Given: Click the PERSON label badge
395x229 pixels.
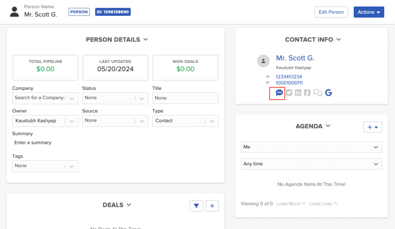Looking at the screenshot, I should (79, 12).
